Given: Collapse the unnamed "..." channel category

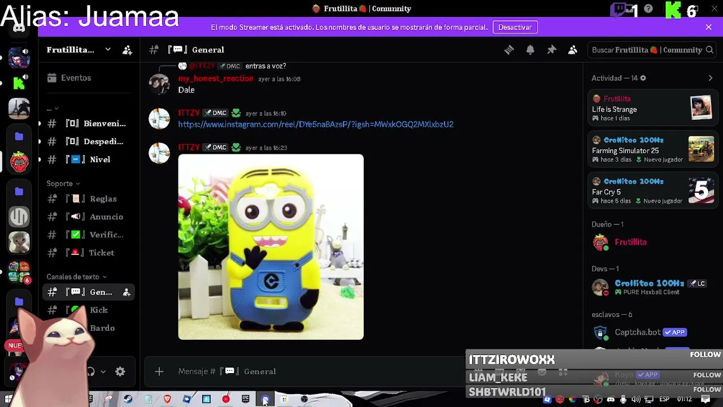Looking at the screenshot, I should click(53, 109).
